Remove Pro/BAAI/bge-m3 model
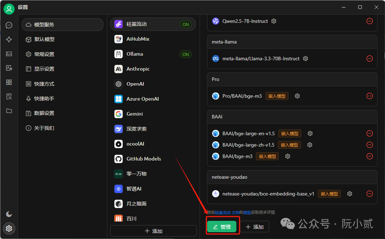The image size is (385, 239). click(370, 96)
